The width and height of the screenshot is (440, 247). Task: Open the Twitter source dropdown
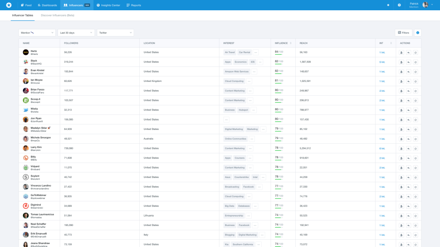pos(115,33)
